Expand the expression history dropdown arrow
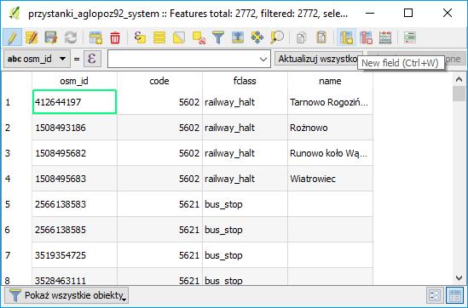Image resolution: width=468 pixels, height=308 pixels. [263, 60]
